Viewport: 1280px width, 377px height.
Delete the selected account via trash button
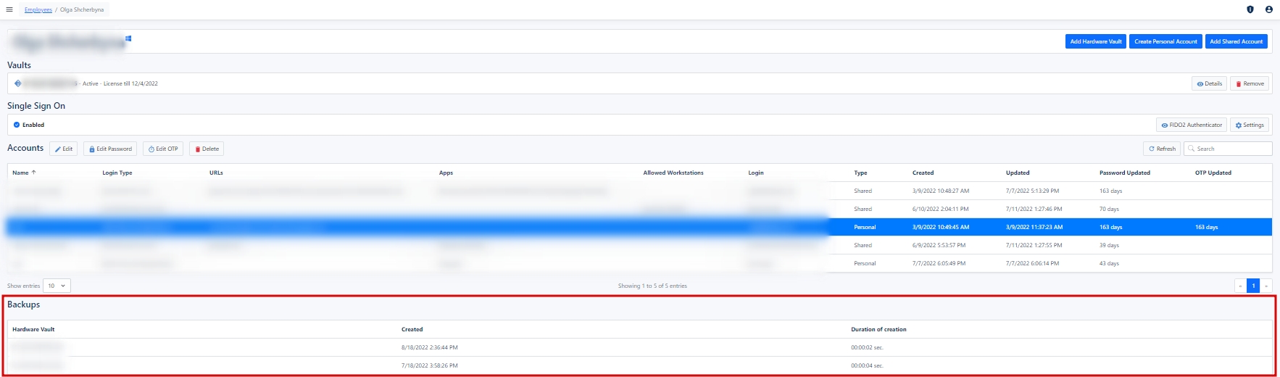pos(207,149)
